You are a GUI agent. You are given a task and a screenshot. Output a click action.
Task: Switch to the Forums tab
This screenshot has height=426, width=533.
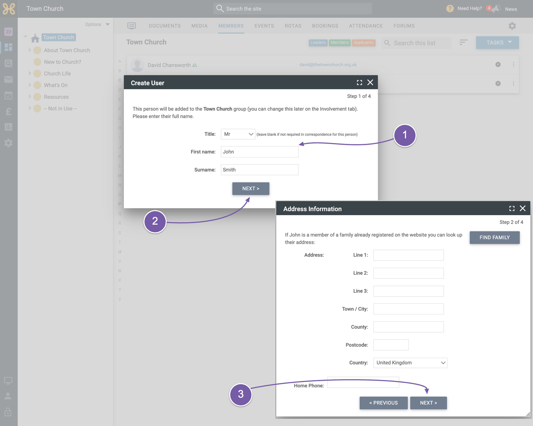[x=404, y=26]
